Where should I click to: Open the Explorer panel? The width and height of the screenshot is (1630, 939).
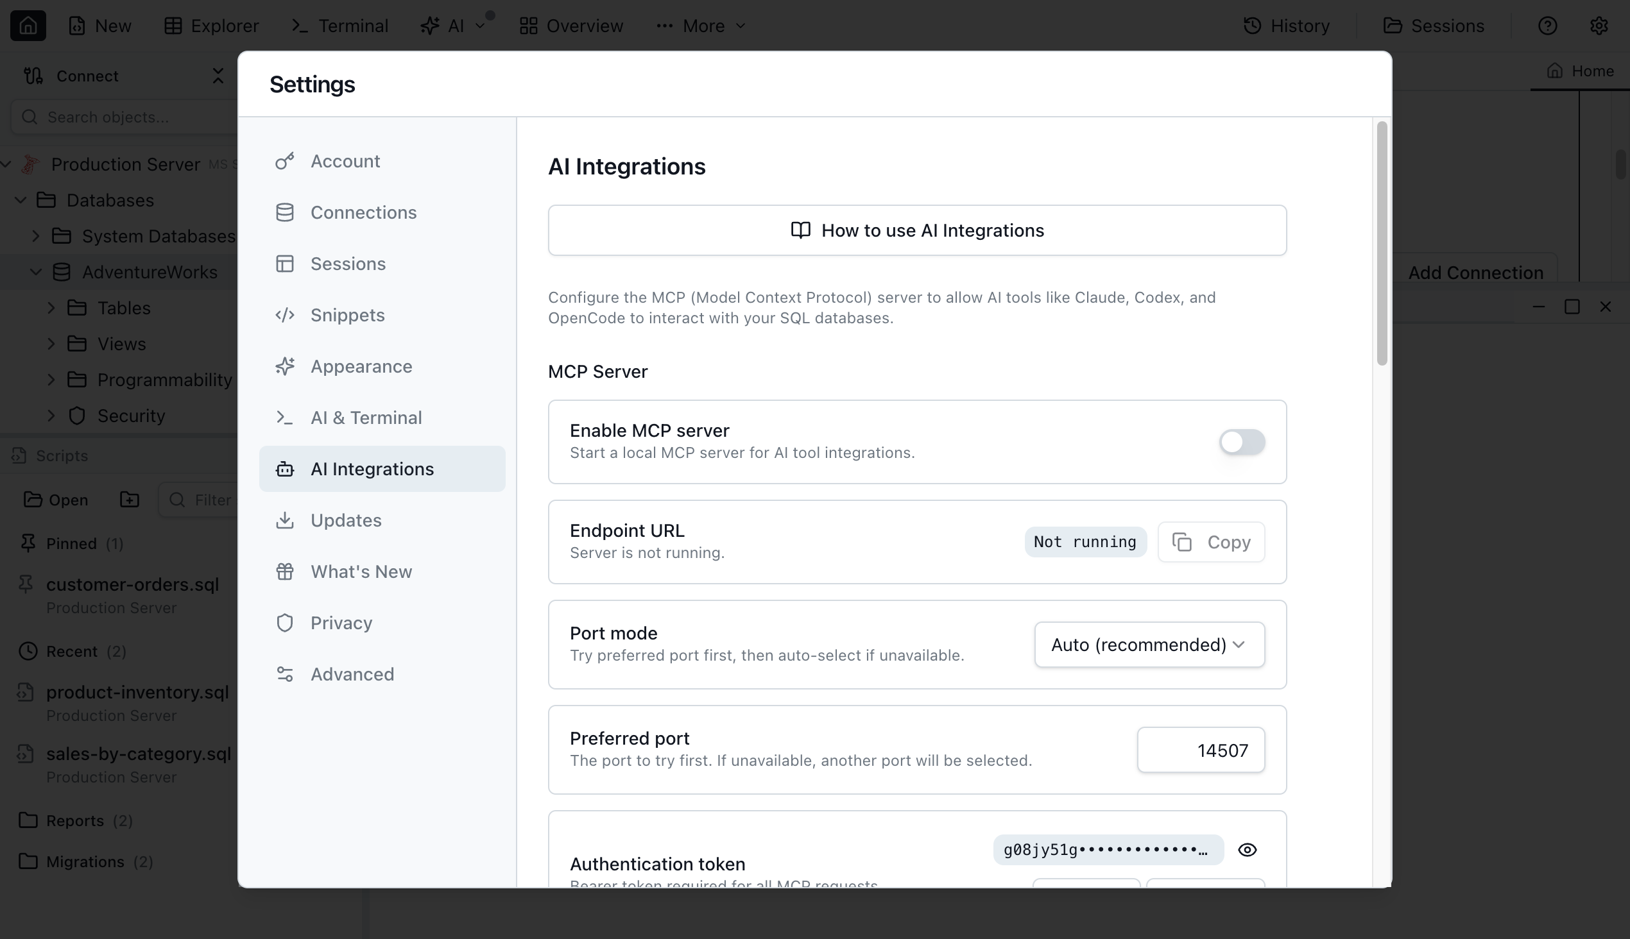click(211, 26)
